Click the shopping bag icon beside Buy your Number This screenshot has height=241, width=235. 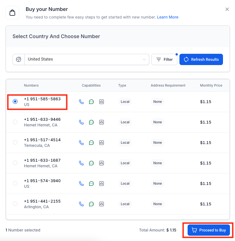pos(12,13)
